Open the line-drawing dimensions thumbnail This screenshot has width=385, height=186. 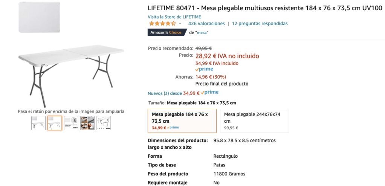(104, 123)
